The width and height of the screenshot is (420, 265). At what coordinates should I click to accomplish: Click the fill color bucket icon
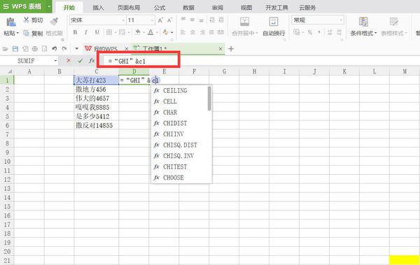coord(137,32)
